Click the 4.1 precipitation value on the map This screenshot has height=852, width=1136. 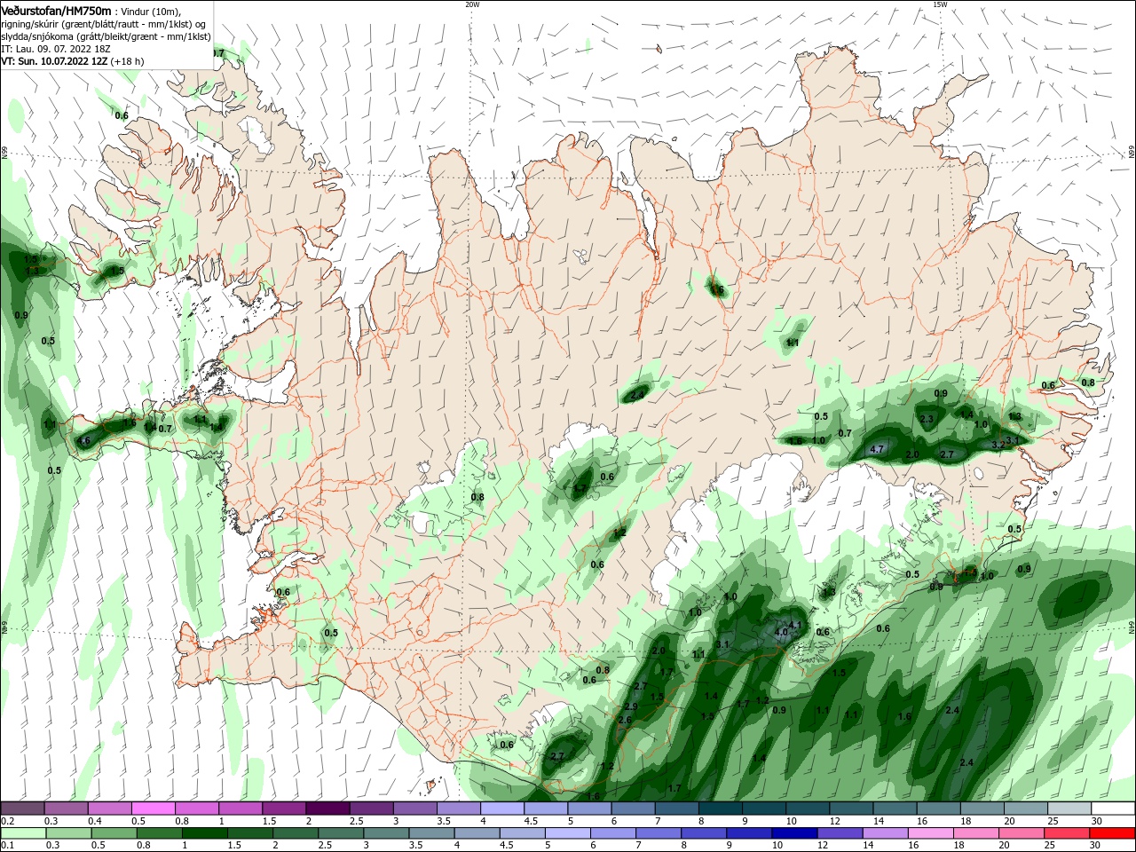pyautogui.click(x=795, y=625)
